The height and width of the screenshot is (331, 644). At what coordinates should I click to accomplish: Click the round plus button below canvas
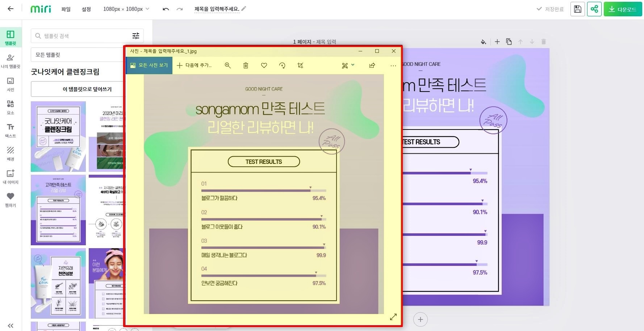click(x=421, y=319)
